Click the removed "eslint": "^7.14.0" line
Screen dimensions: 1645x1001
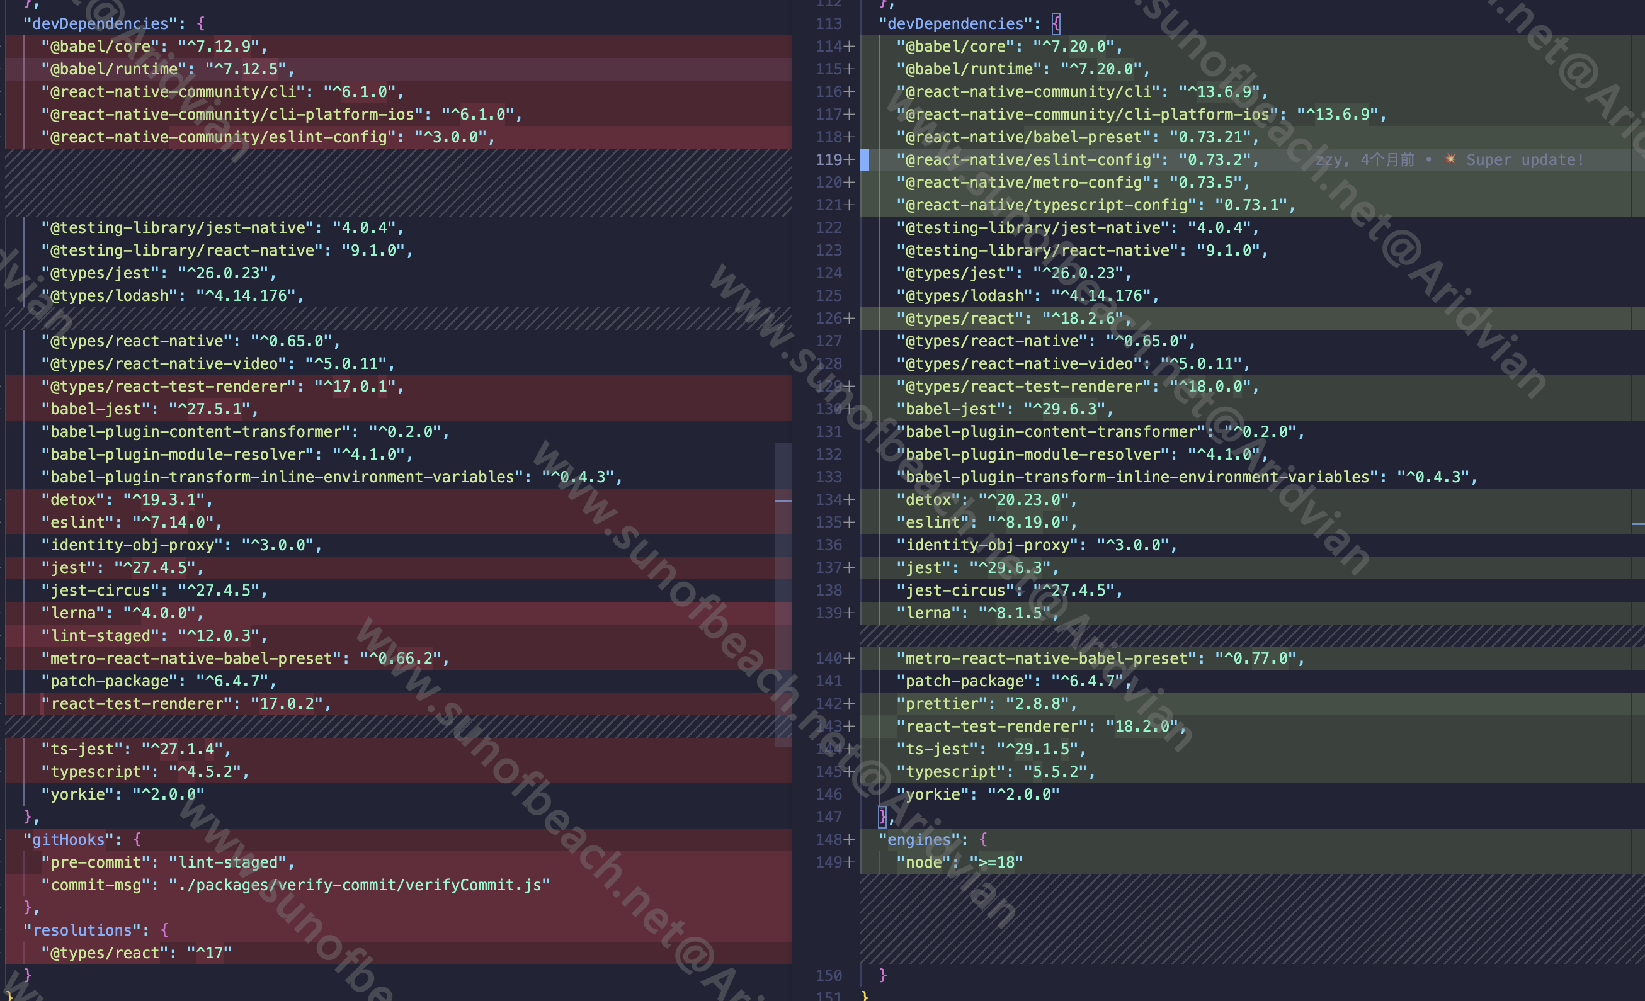(399, 523)
